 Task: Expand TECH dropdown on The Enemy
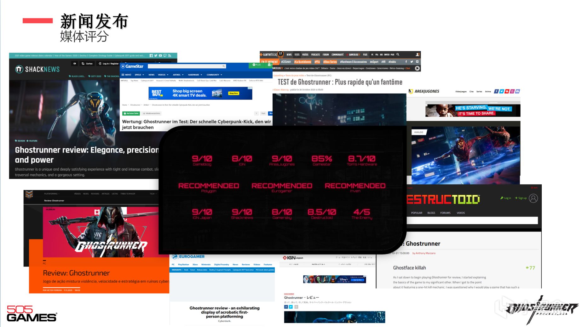click(x=153, y=194)
